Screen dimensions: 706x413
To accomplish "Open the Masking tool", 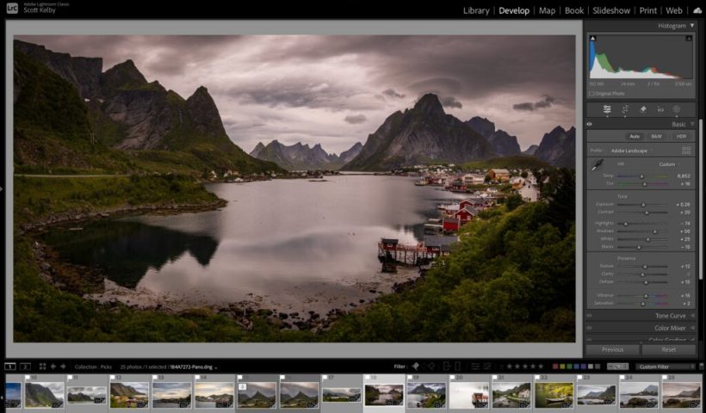I will click(677, 109).
